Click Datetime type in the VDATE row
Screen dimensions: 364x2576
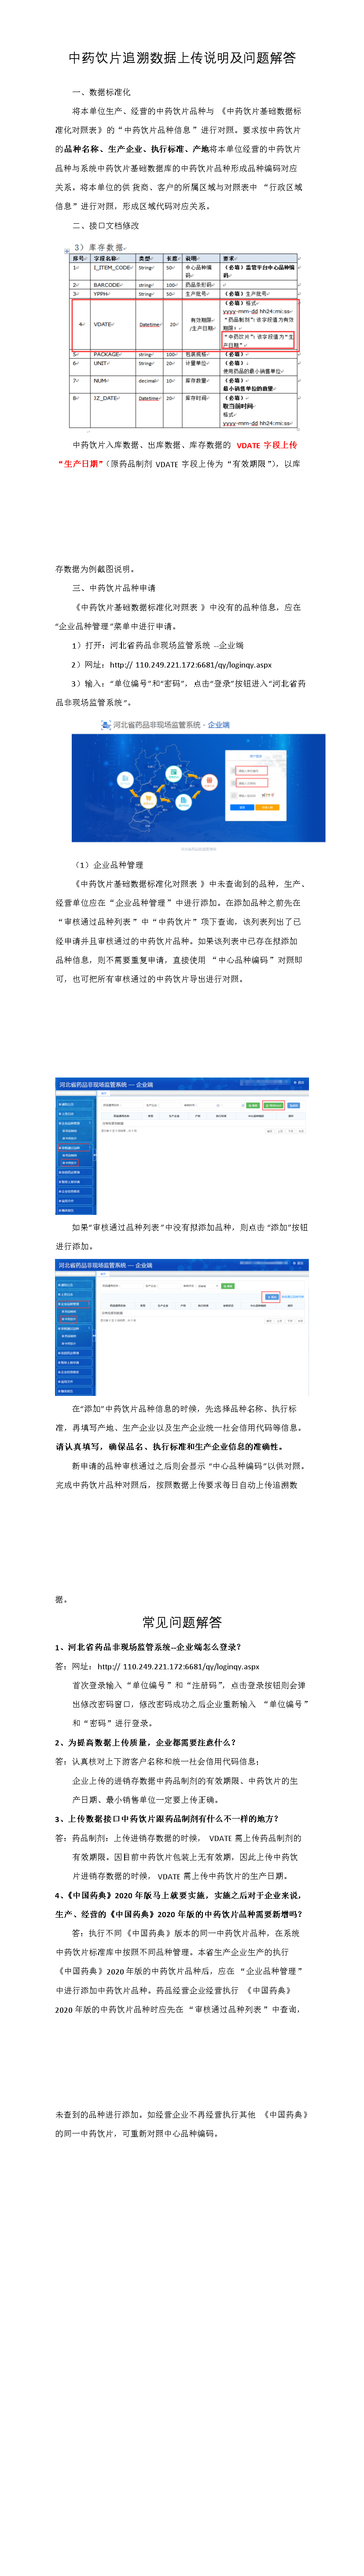click(149, 324)
